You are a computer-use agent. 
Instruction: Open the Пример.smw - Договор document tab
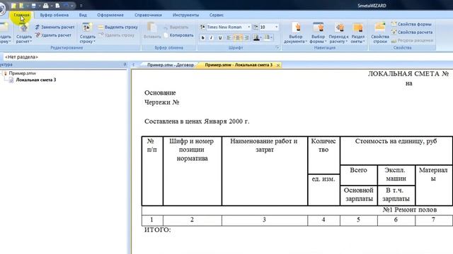[x=171, y=65]
